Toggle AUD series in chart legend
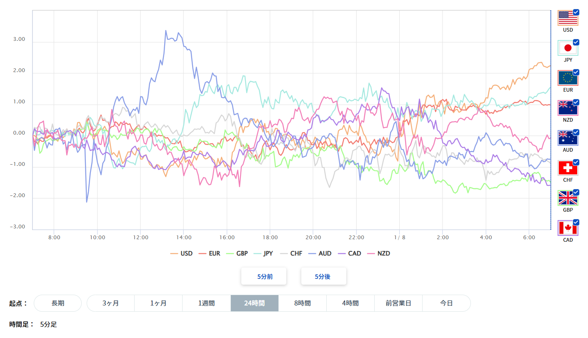Image resolution: width=588 pixels, height=338 pixels. point(319,253)
